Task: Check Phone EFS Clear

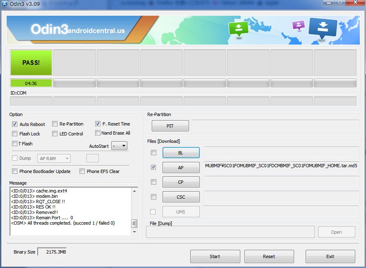Action: tap(82, 171)
